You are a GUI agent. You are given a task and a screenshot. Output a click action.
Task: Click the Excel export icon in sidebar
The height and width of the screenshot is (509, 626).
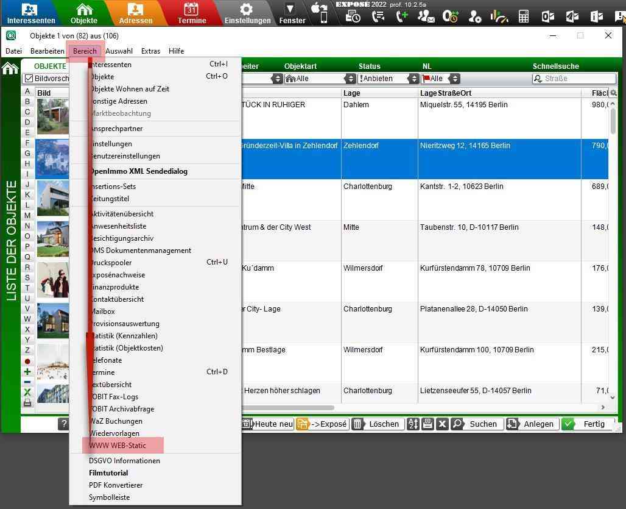click(x=27, y=393)
